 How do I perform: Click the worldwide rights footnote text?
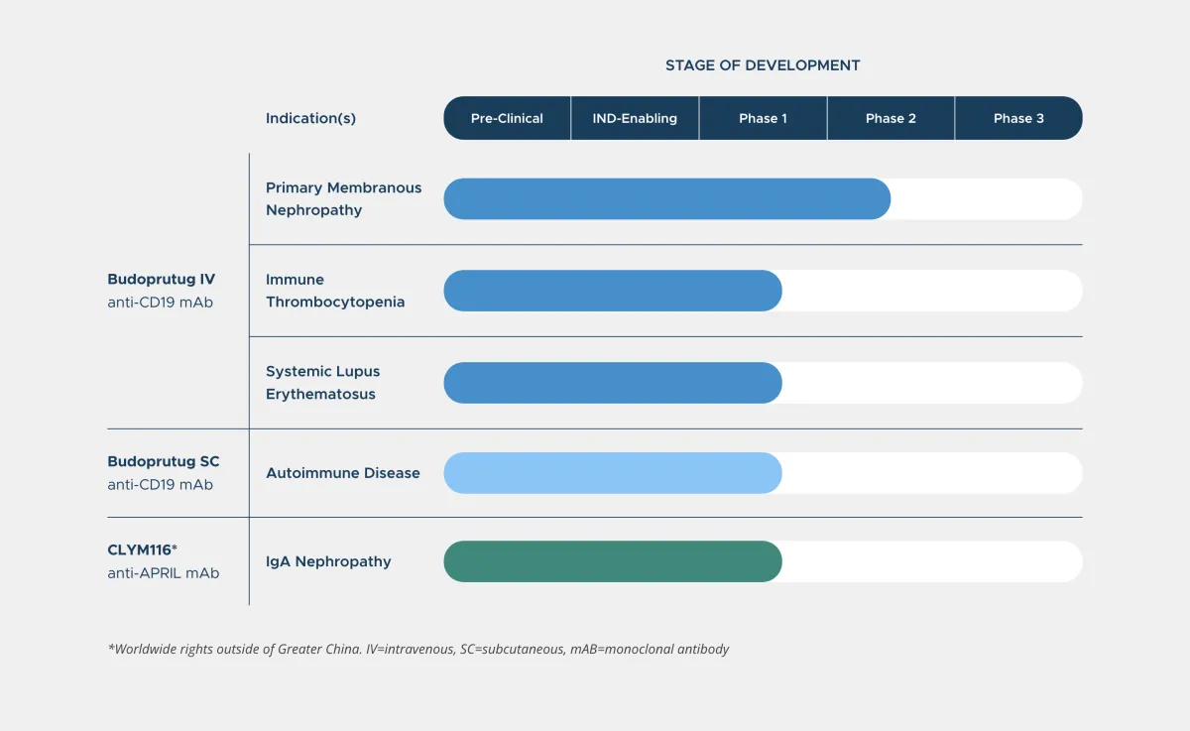click(418, 650)
